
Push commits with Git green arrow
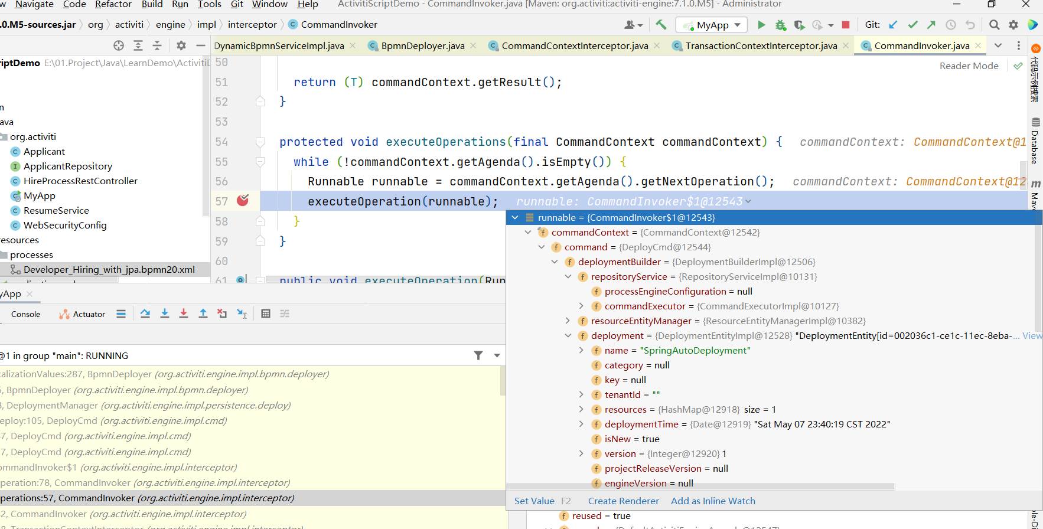point(931,25)
